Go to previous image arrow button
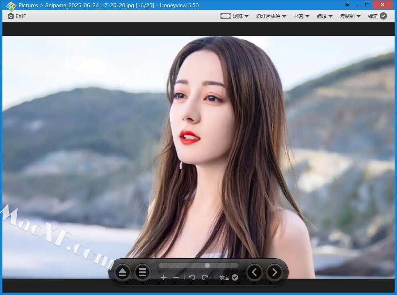 pos(255,272)
